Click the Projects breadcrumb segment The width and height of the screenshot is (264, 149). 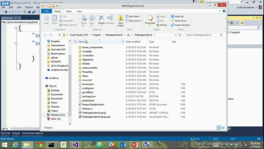[96, 35]
